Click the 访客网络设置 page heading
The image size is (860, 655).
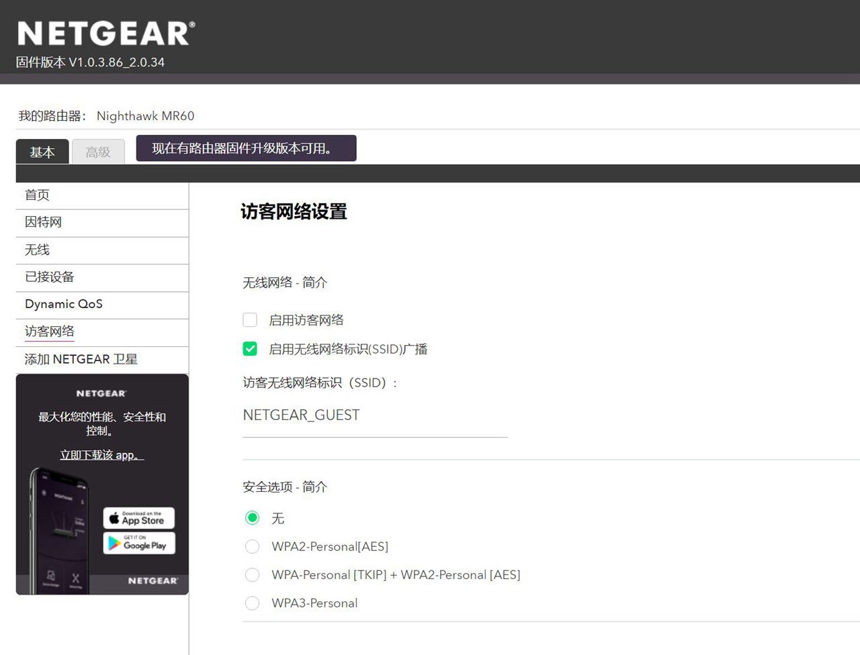(x=294, y=212)
